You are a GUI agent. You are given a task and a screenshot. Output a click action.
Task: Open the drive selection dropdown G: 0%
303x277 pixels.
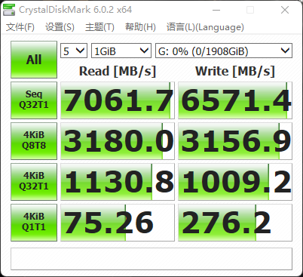pos(224,51)
